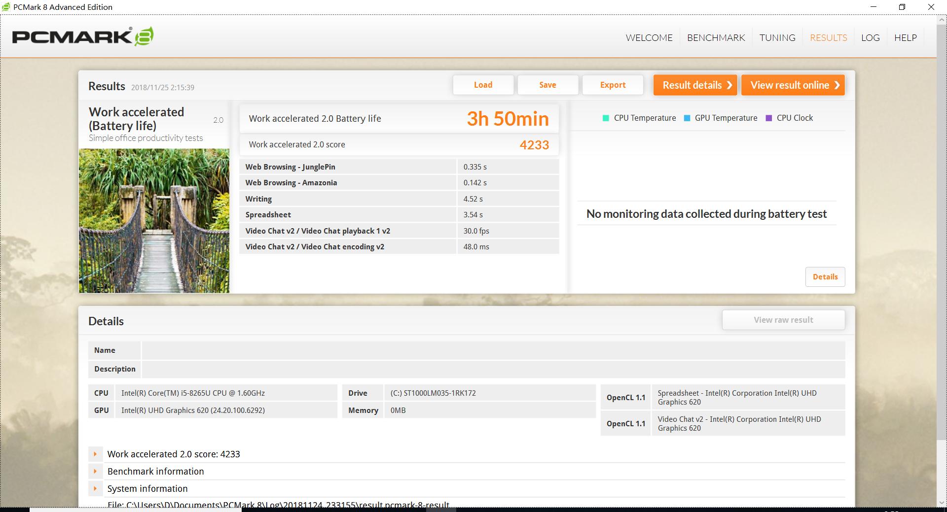Open the HELP tab
This screenshot has height=512, width=947.
pos(906,37)
